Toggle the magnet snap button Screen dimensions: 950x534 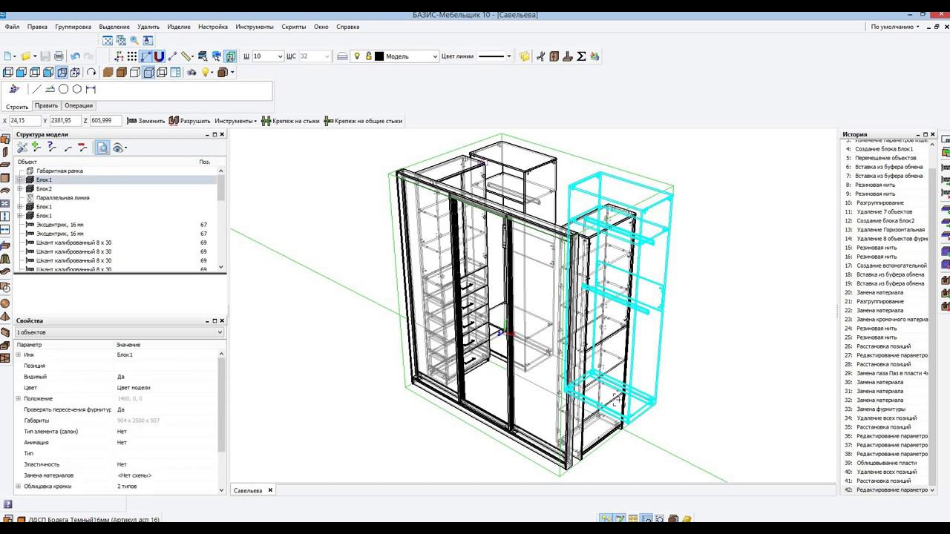159,56
